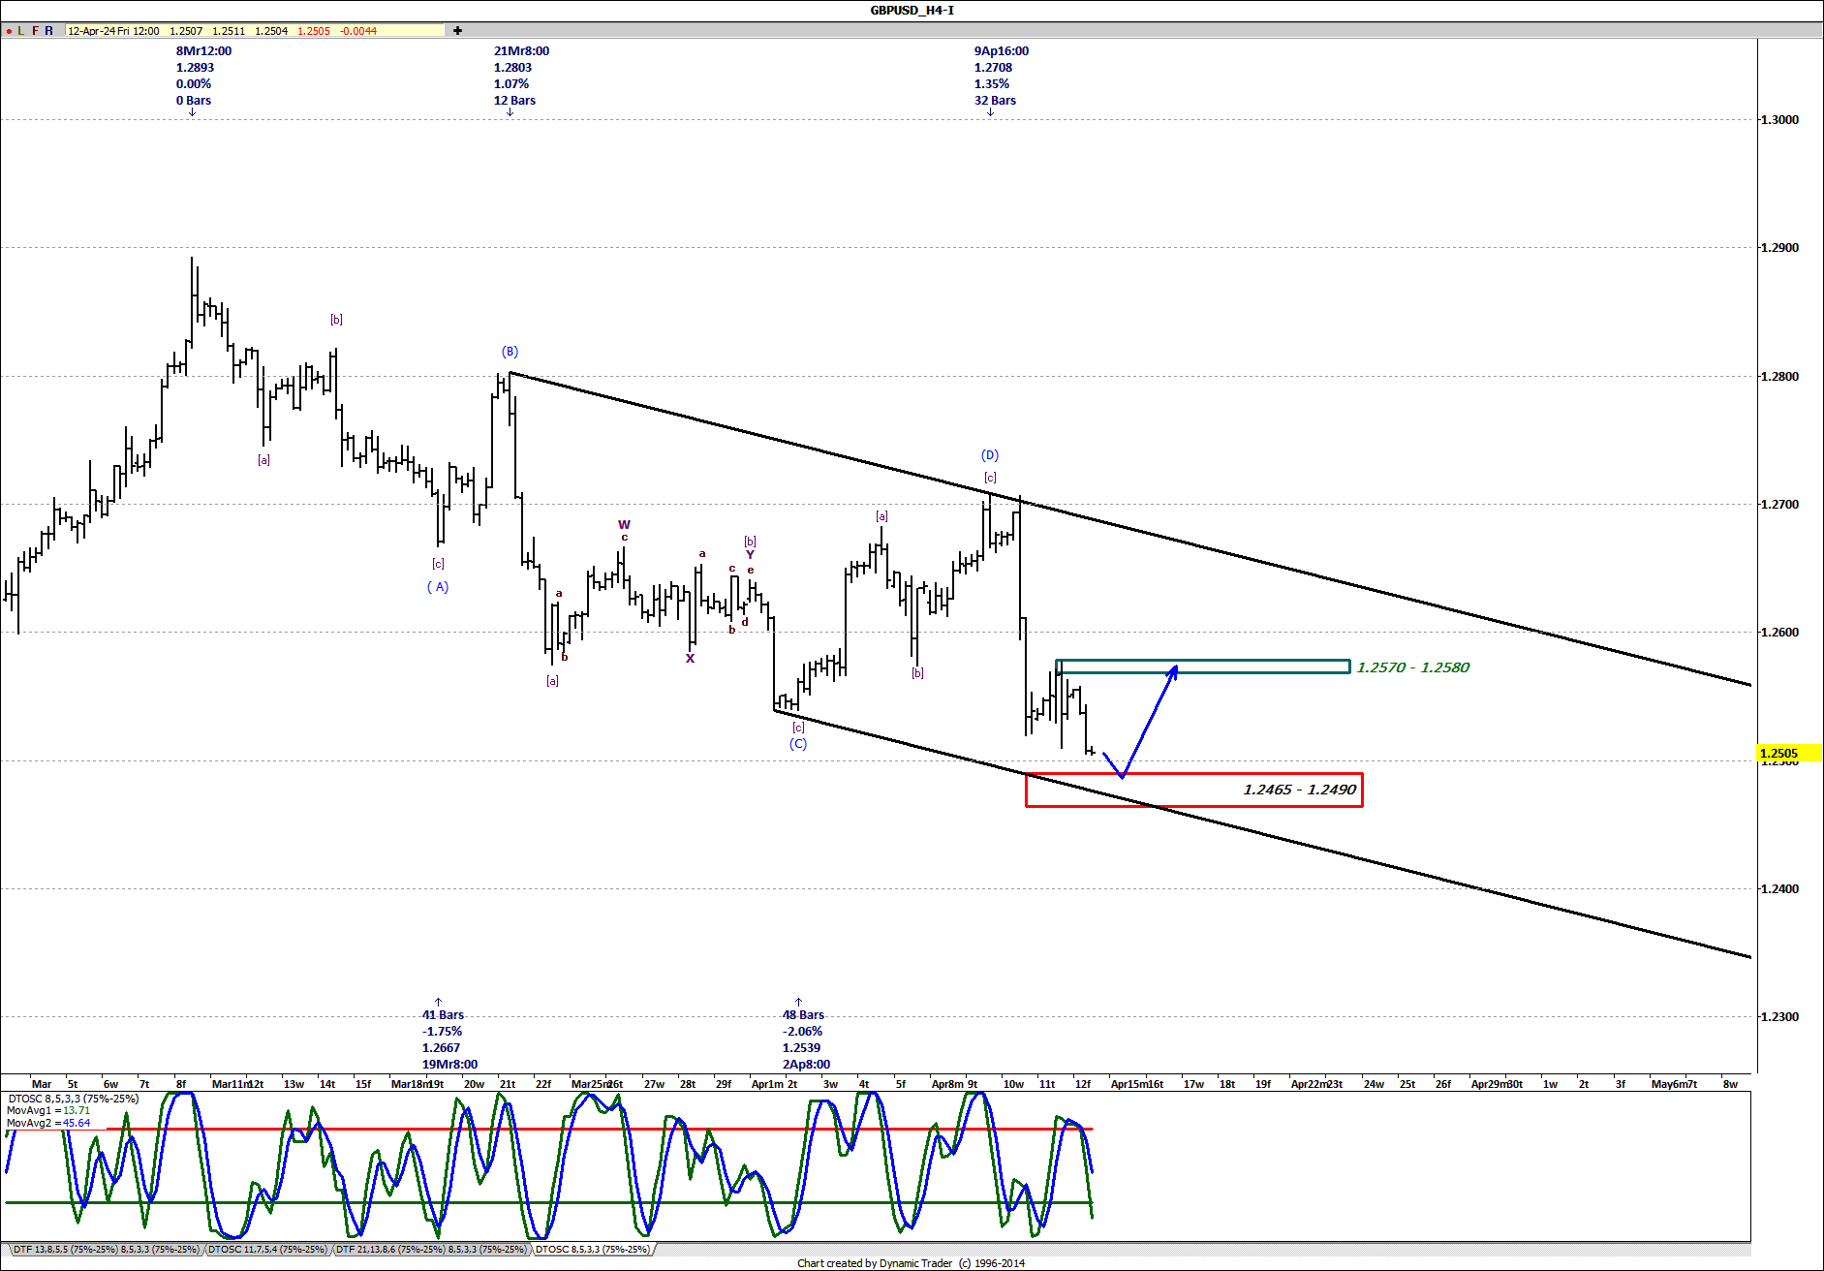Click the 1.2800 price axis label
This screenshot has height=1271, width=1824.
[x=1779, y=377]
